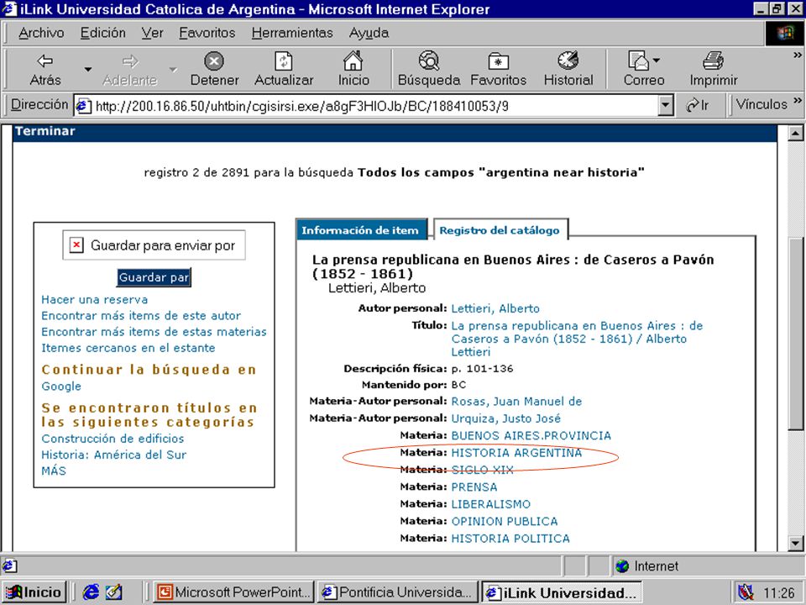Open LIBERALISMO subject link

point(491,504)
